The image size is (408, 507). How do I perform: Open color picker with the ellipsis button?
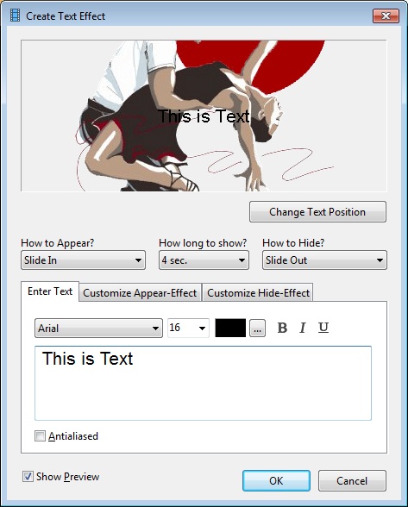(258, 329)
